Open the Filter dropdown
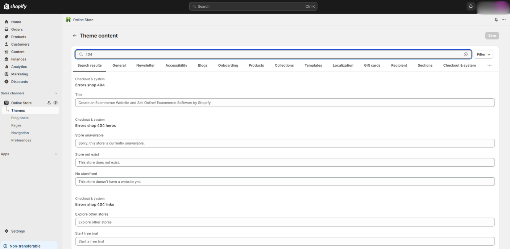Image resolution: width=510 pixels, height=249 pixels. (483, 54)
